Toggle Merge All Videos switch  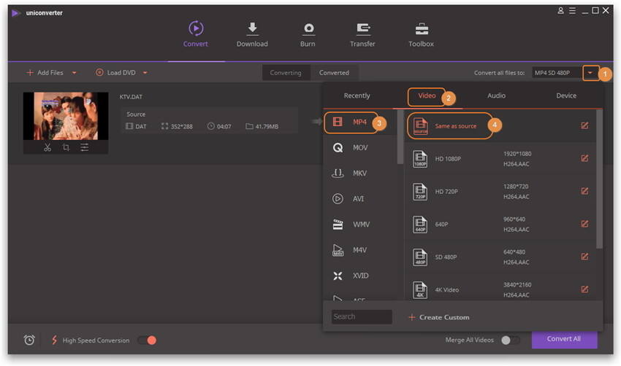pos(510,340)
